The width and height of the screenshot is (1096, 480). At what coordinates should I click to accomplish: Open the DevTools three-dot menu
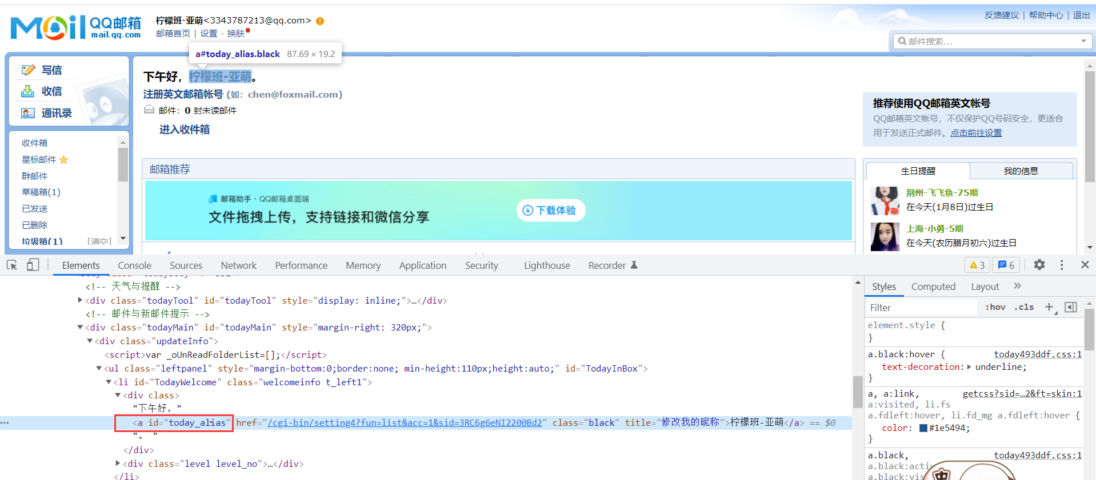click(x=1062, y=265)
